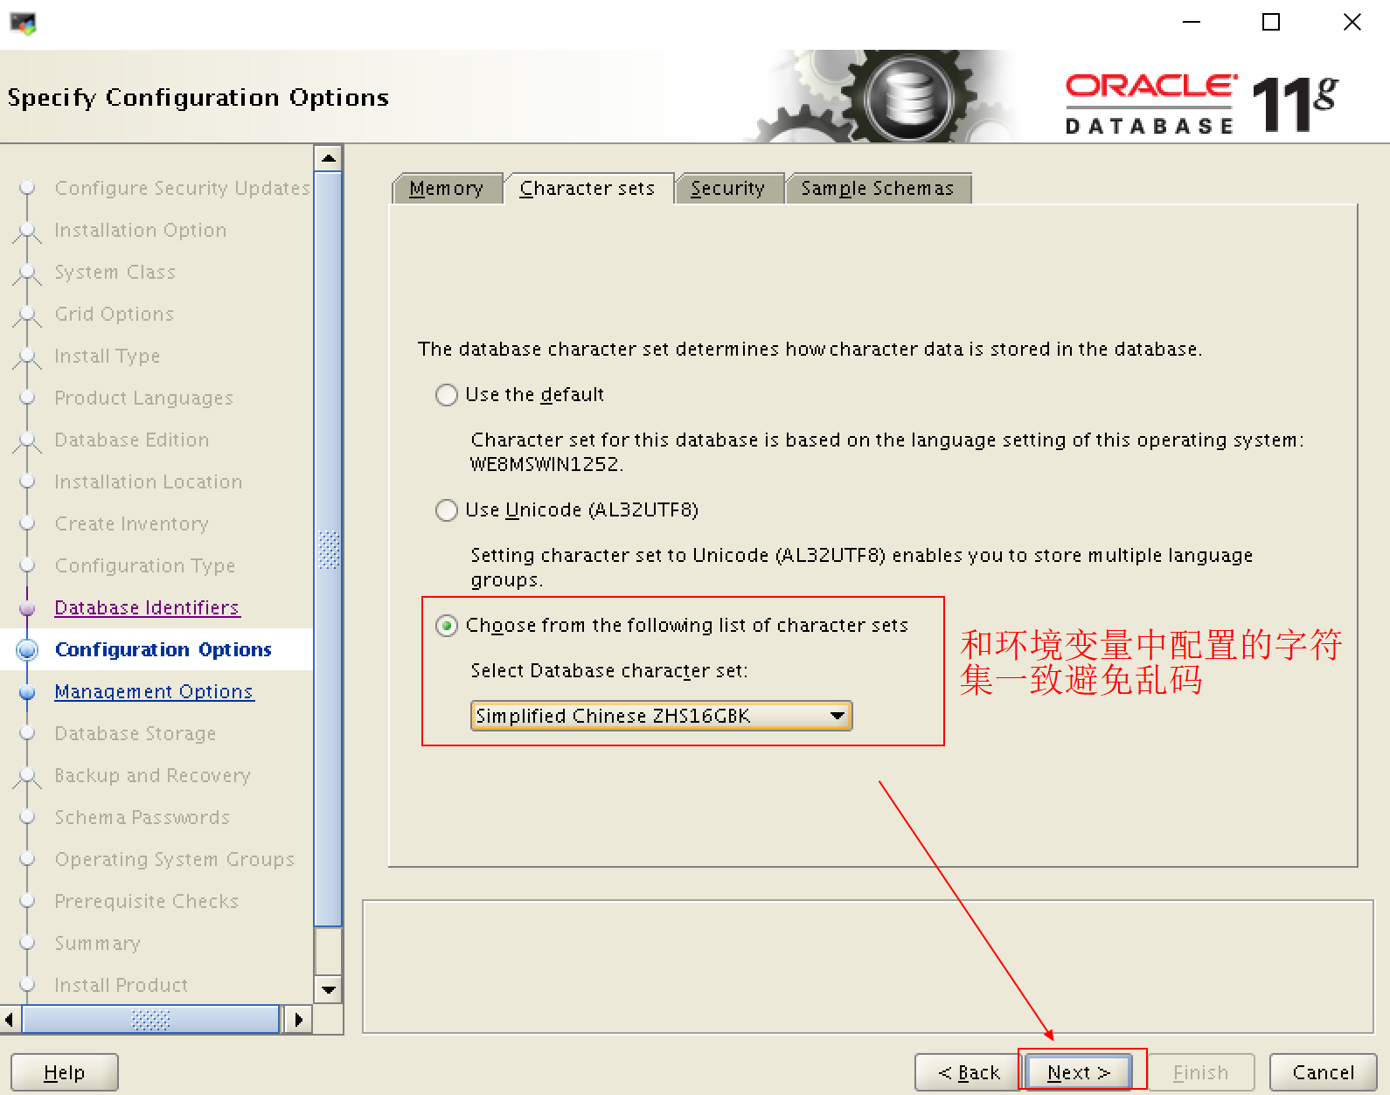Image resolution: width=1390 pixels, height=1095 pixels.
Task: Select the Use the default radio button
Action: [x=447, y=395]
